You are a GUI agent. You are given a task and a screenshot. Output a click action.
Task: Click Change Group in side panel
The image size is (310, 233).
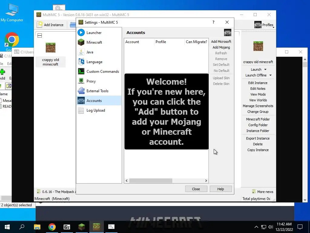tap(258, 112)
